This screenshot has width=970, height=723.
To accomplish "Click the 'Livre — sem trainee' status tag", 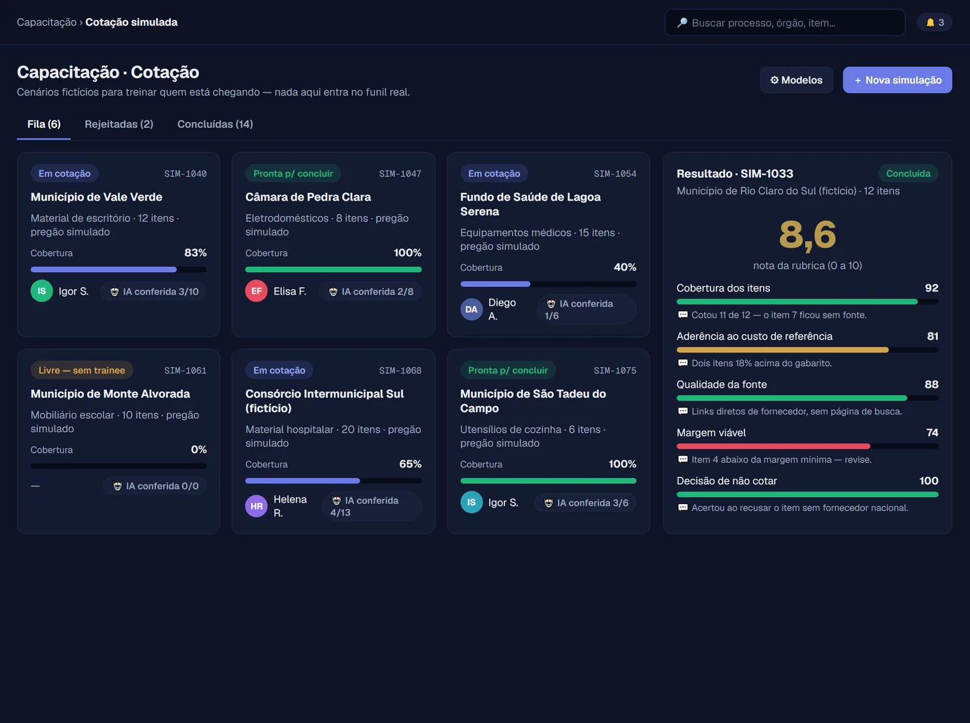I will 82,370.
